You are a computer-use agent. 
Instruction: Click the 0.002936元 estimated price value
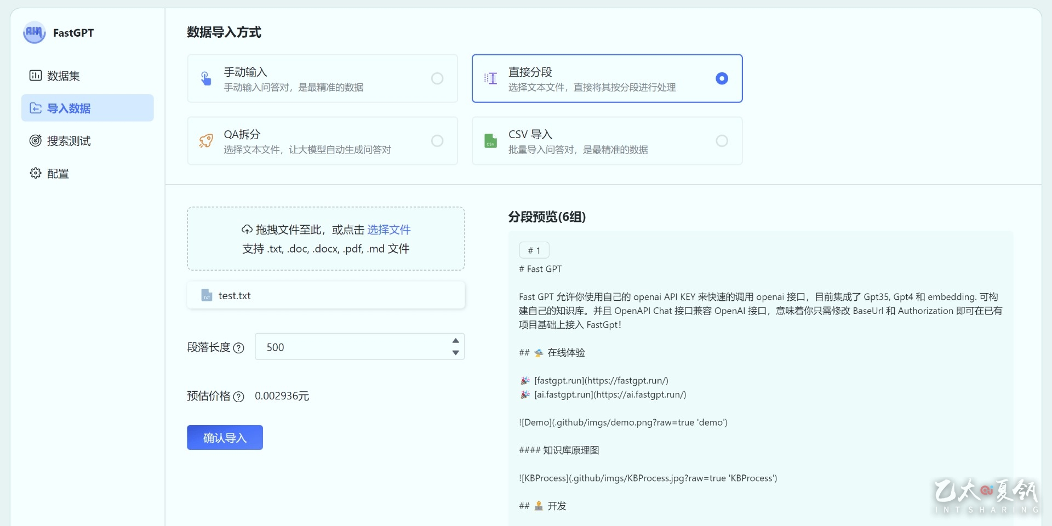[x=282, y=396]
